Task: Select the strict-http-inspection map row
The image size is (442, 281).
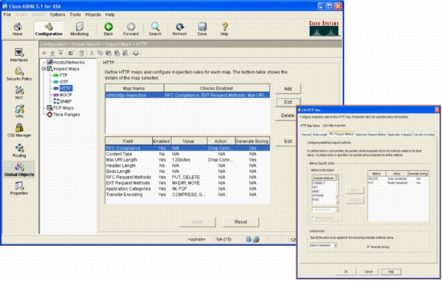Action: pyautogui.click(x=187, y=95)
